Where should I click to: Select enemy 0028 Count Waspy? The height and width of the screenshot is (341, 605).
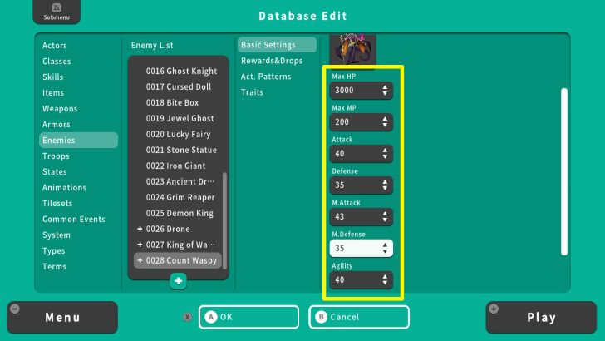coord(178,260)
